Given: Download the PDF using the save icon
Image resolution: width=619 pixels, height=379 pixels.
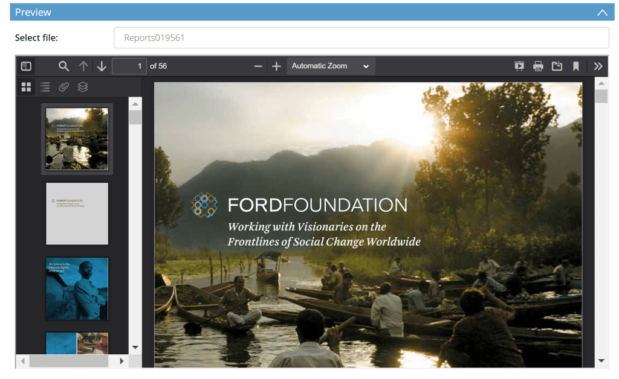Looking at the screenshot, I should click(x=557, y=66).
